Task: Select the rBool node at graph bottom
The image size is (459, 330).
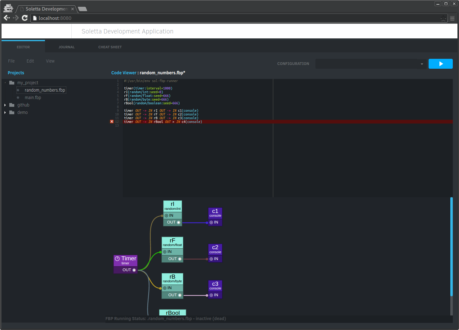Action: pos(173,313)
